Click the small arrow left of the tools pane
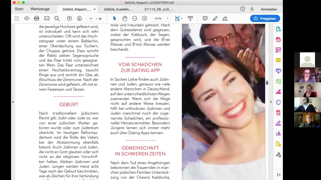321x180 pixels. coord(271,102)
